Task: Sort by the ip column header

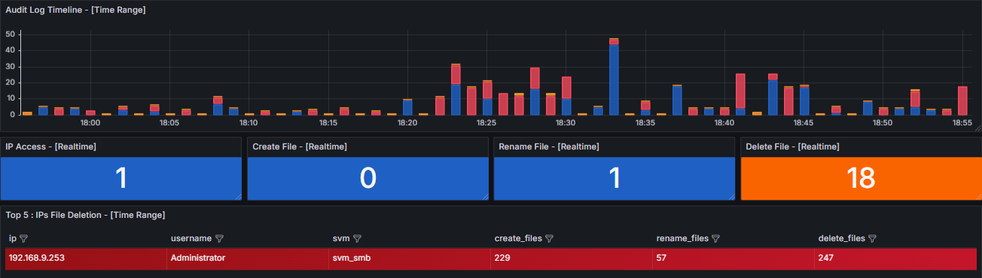Action: coord(13,238)
